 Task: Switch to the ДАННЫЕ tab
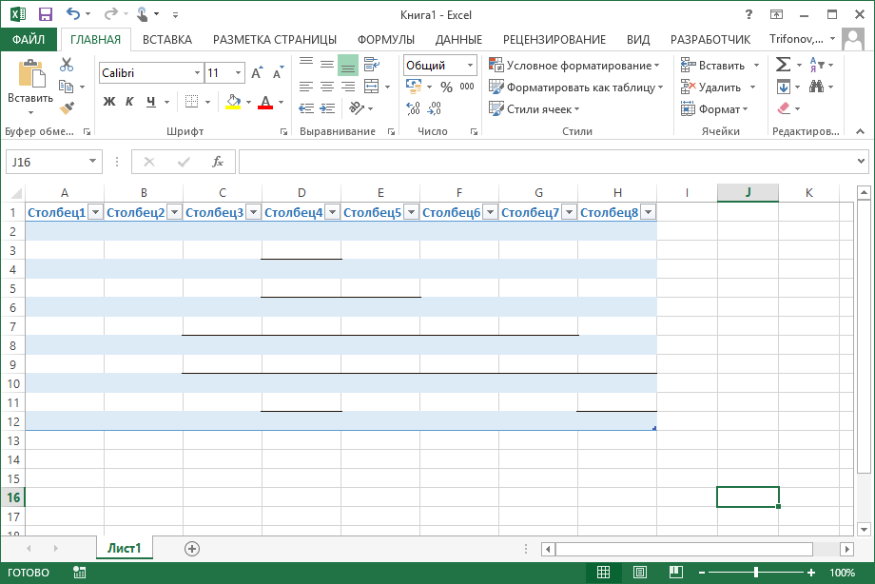pos(458,40)
